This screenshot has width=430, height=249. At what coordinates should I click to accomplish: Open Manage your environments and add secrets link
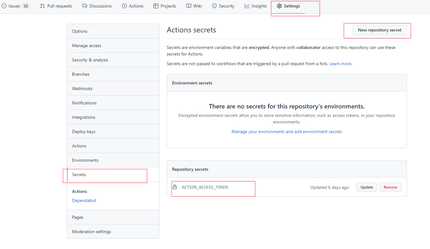pos(287,132)
